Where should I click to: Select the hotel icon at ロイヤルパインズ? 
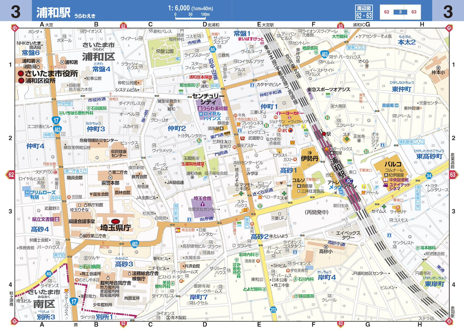point(201,114)
